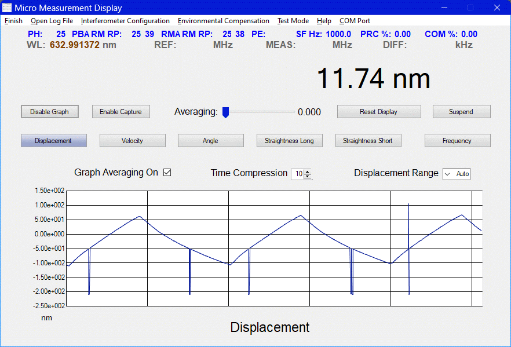511x347 pixels.
Task: Click the Averaging slider handle
Action: 225,112
